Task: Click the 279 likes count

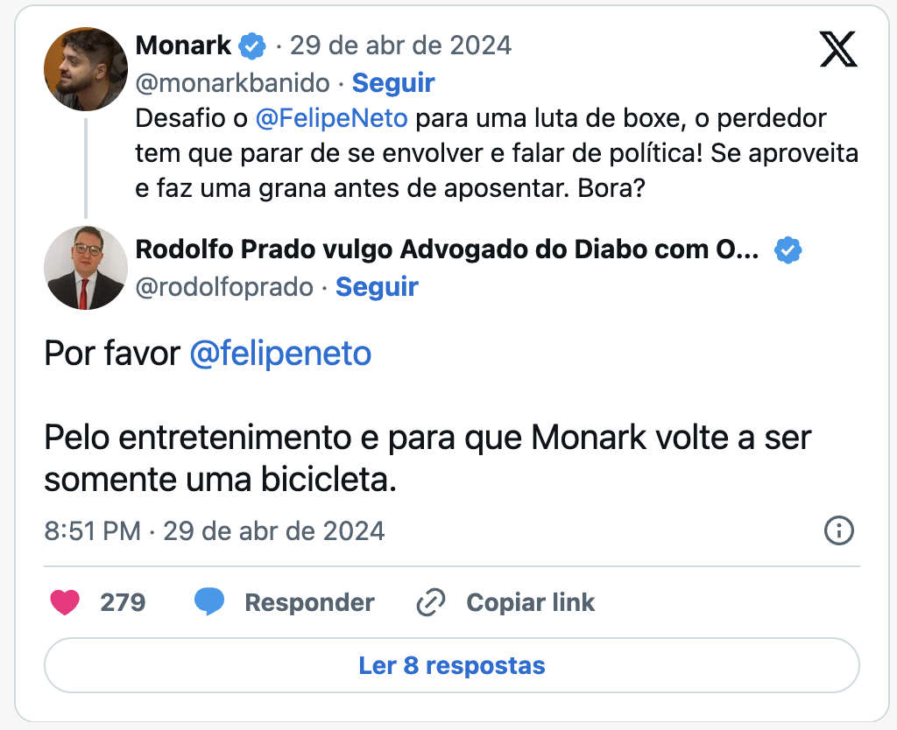Action: pyautogui.click(x=123, y=602)
